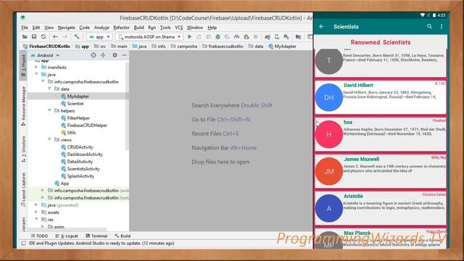The width and height of the screenshot is (464, 261).
Task: Build project with the hammer icon
Action: [x=77, y=37]
